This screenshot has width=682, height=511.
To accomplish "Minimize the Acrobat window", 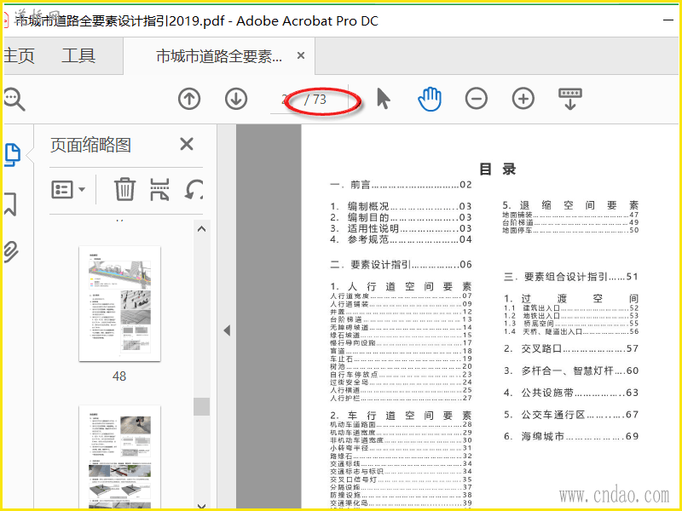I will tap(668, 20).
